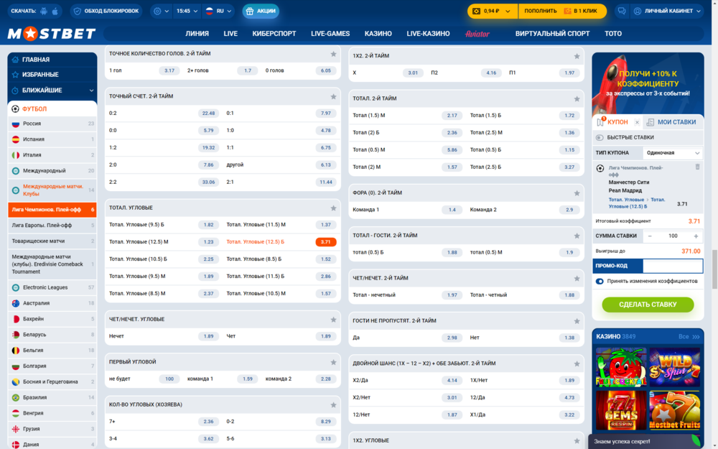Open Wild Spin casino game thumbnail

coord(674,367)
